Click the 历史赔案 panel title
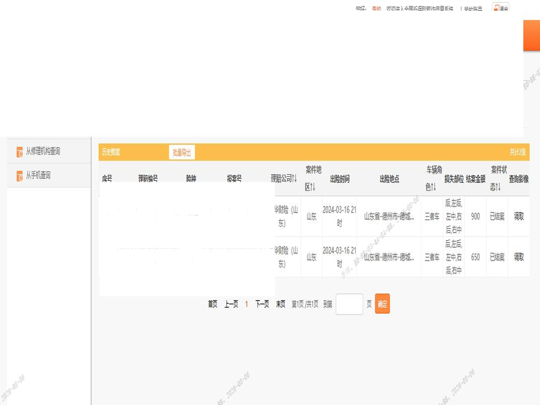 tap(111, 152)
